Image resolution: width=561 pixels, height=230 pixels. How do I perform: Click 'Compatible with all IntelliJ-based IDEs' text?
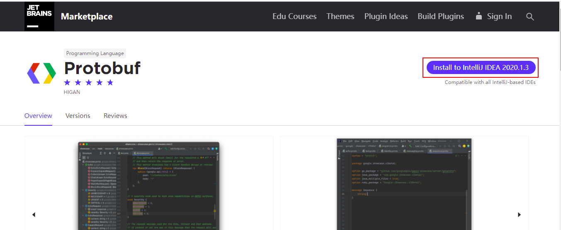click(x=490, y=82)
